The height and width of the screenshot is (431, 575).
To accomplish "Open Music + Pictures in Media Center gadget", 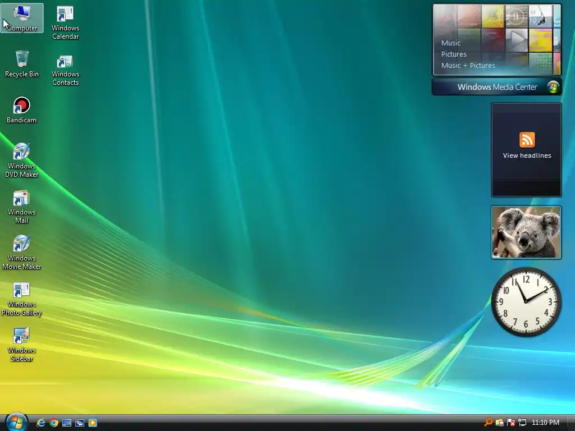I will 468,66.
